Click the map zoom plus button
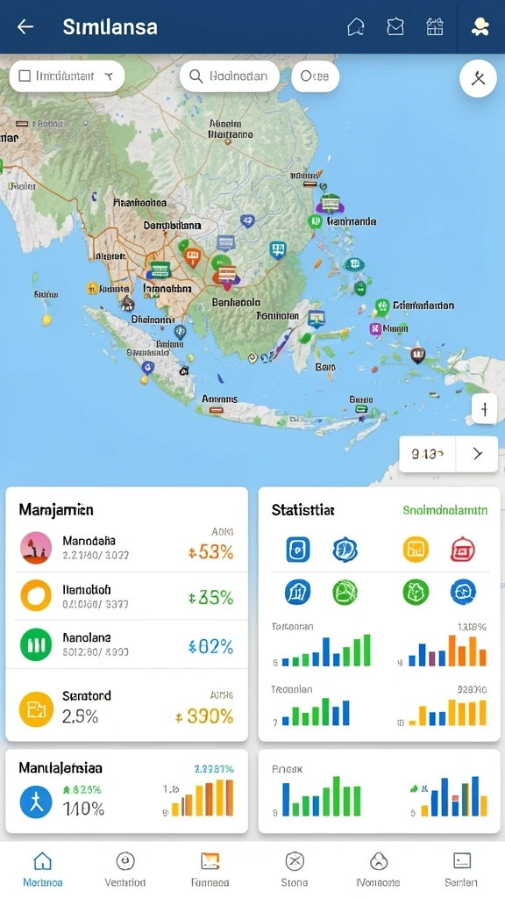Screen dimensions: 505x899 (484, 409)
